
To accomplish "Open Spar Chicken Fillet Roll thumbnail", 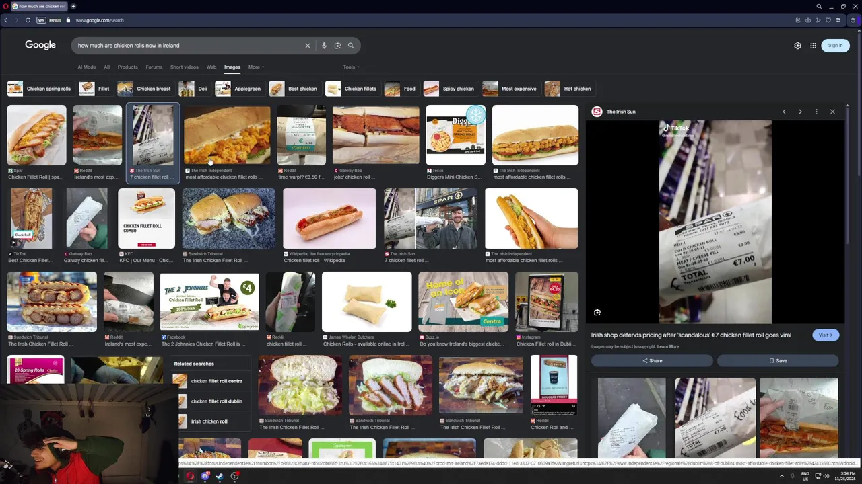I will coord(36,135).
